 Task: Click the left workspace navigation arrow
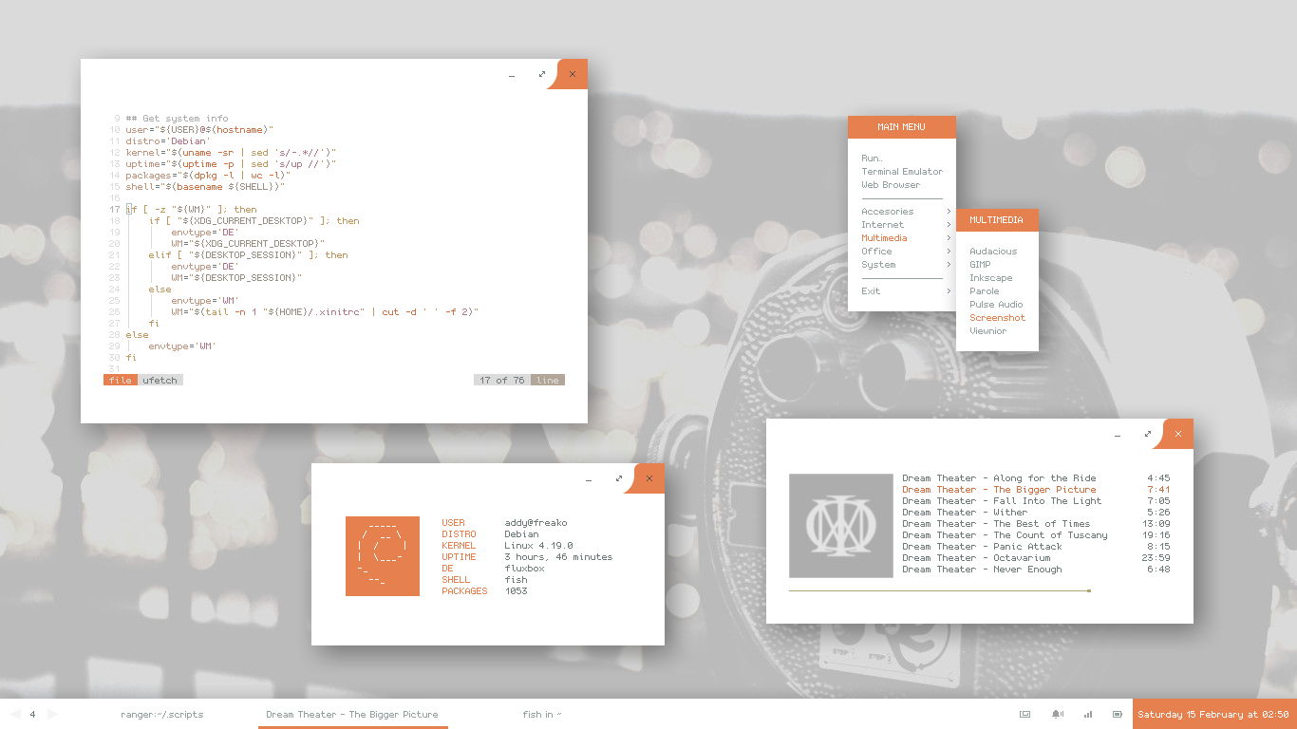[15, 714]
